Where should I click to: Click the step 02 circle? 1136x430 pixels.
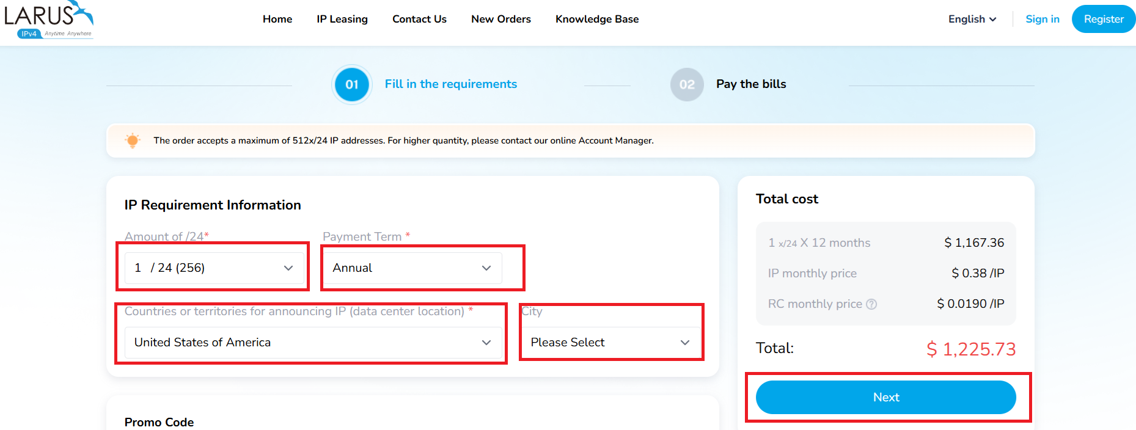pos(687,84)
